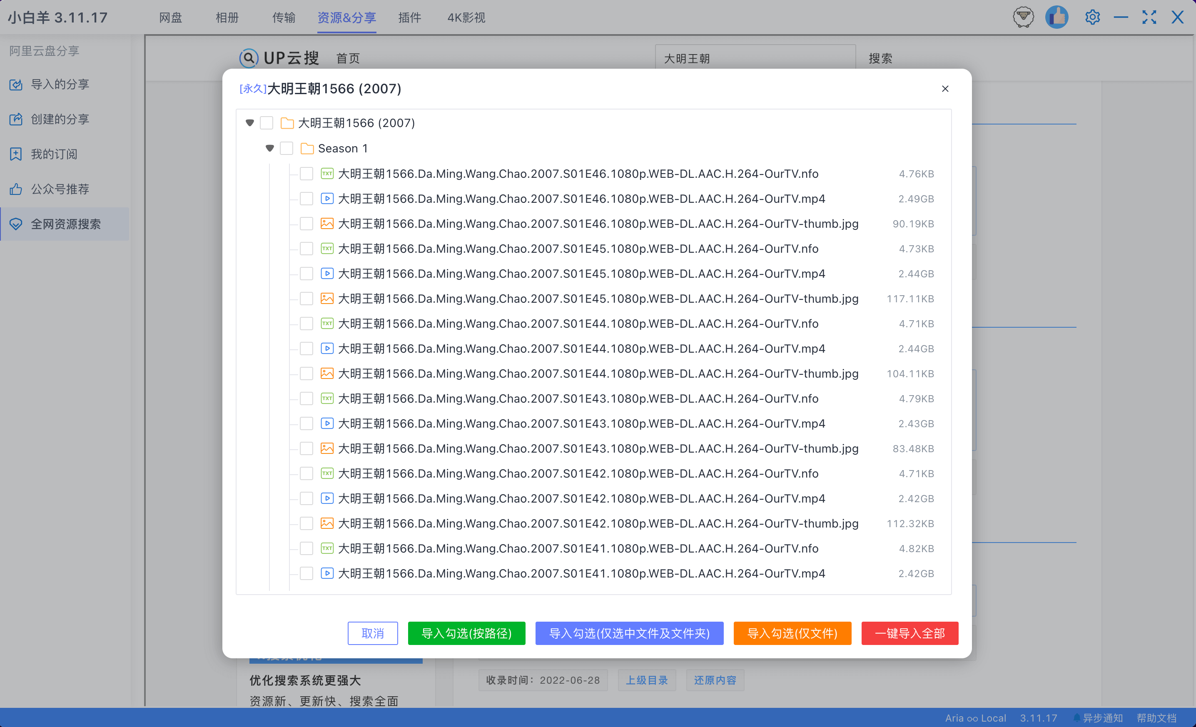
Task: Click the video icon of S01E46 .mp4 file
Action: point(327,199)
